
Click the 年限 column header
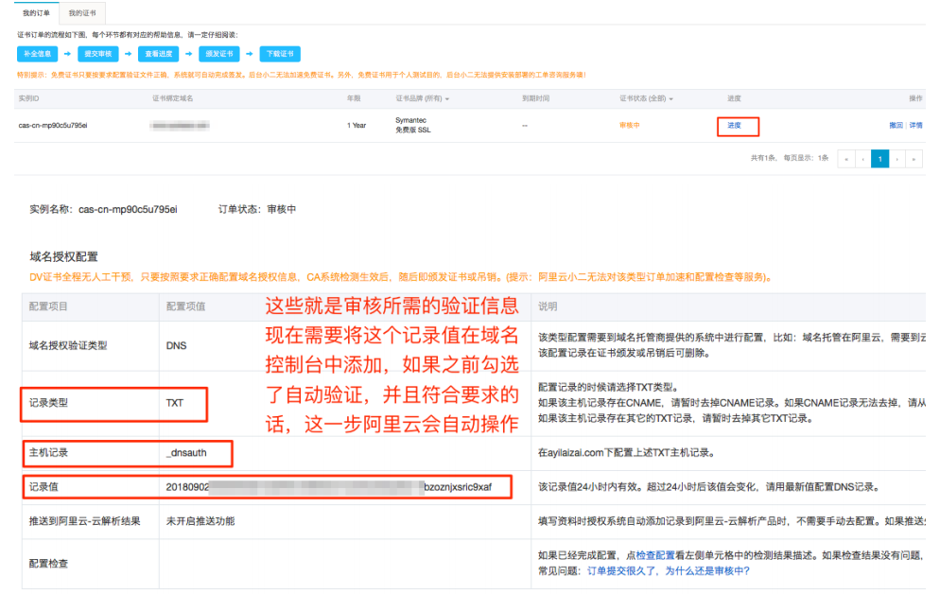[x=354, y=98]
